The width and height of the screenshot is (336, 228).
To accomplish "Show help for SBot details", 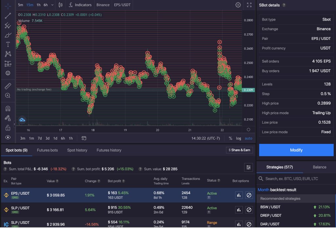I will click(x=284, y=5).
